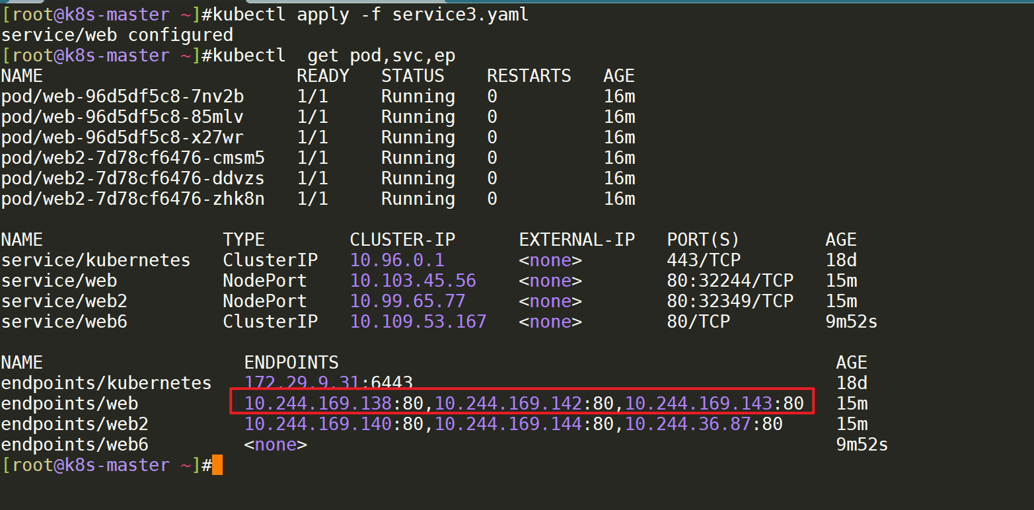The image size is (1034, 510).
Task: Select the 'service/web configured' output line
Action: coord(117,35)
